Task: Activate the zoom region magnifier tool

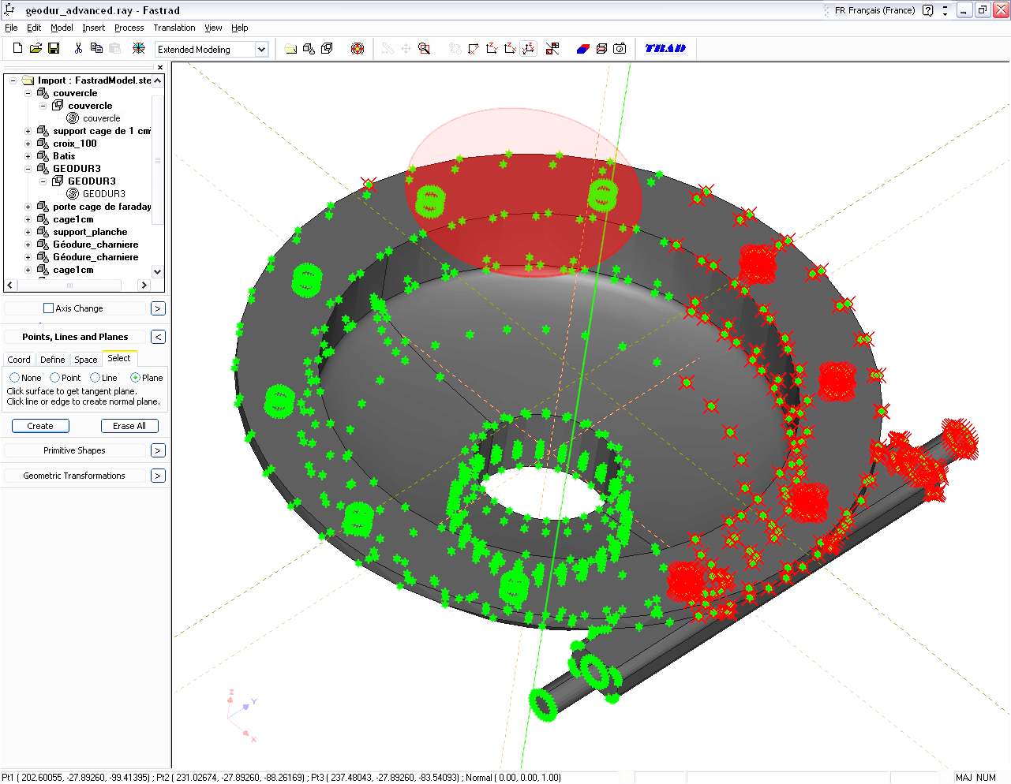Action: tap(424, 48)
